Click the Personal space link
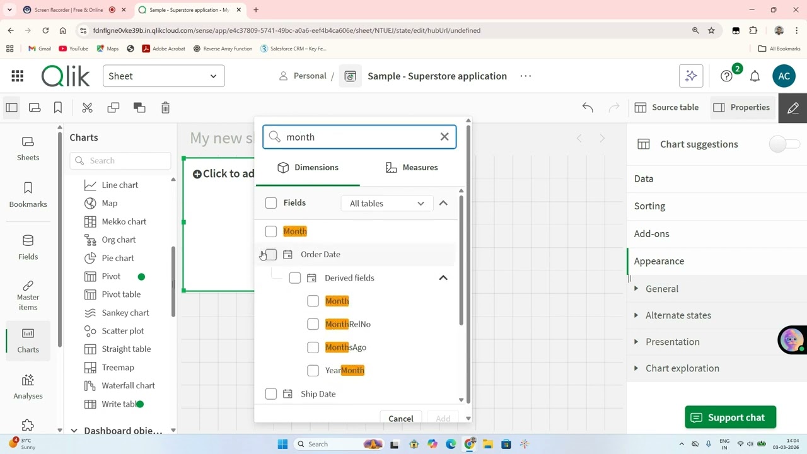Viewport: 807px width, 454px height. pos(303,76)
